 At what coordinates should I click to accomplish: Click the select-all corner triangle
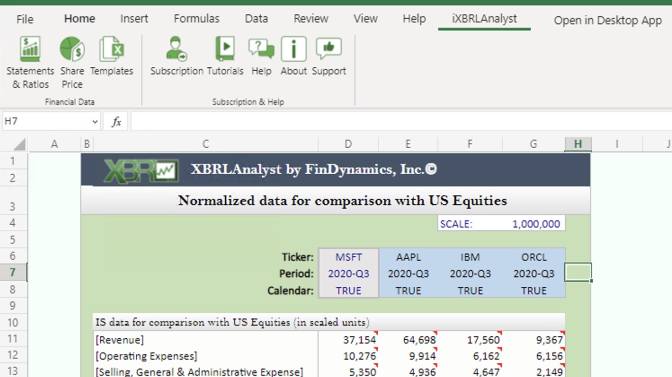19,144
